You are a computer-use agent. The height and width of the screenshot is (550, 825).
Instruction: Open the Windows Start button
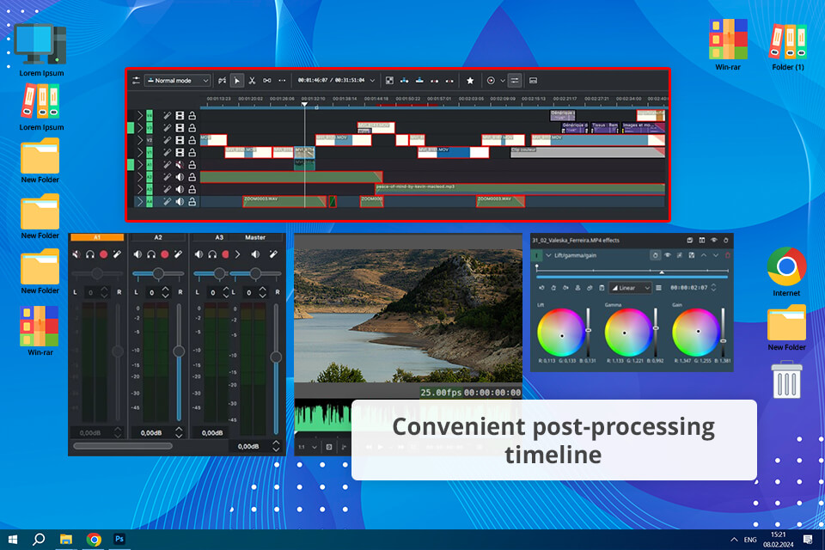[x=13, y=539]
